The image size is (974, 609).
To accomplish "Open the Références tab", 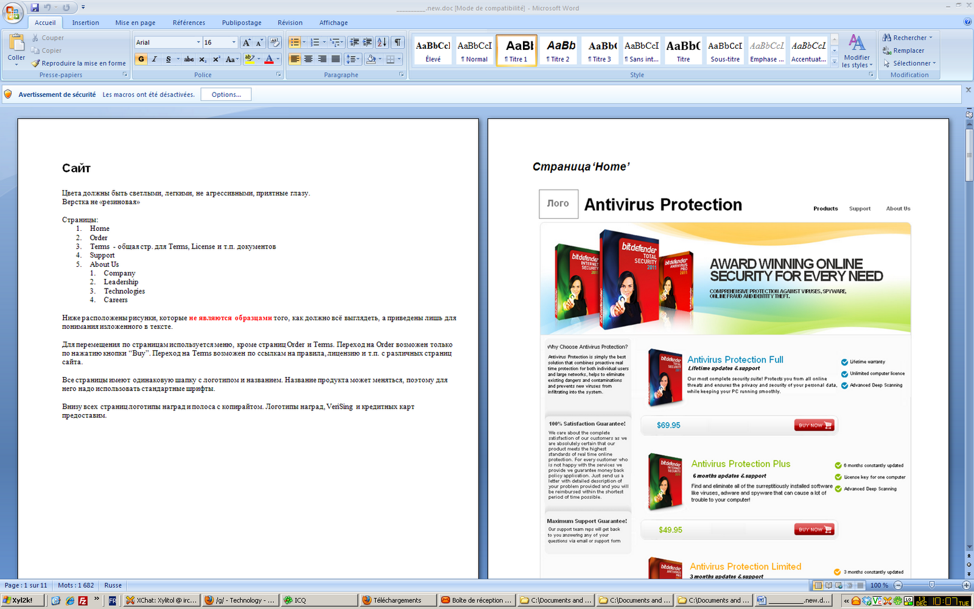I will pyautogui.click(x=189, y=23).
